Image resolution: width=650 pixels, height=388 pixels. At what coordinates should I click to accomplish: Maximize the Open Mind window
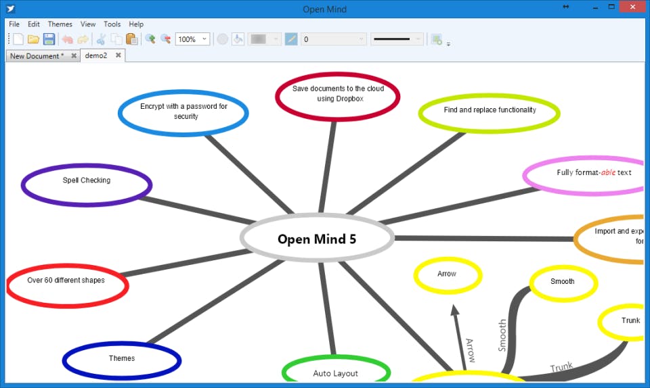pos(611,7)
